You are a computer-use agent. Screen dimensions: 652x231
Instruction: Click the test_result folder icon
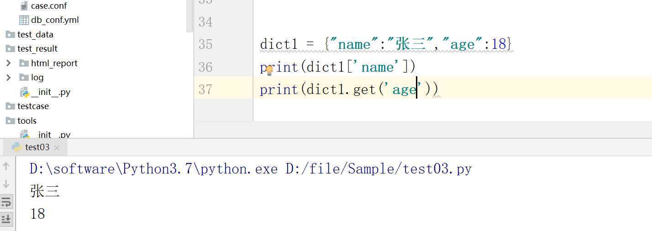coord(10,48)
